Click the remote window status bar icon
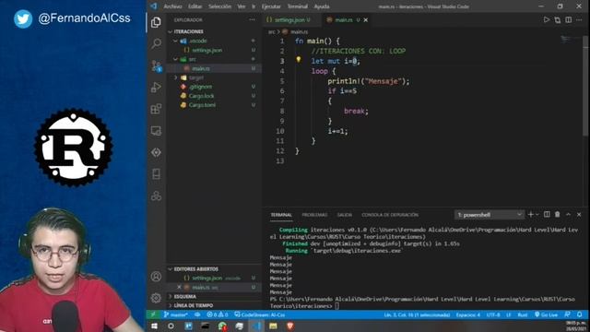 pos(153,314)
